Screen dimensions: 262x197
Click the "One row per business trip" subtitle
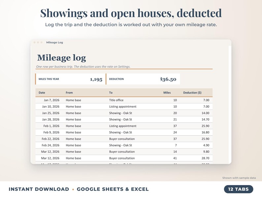83,67
